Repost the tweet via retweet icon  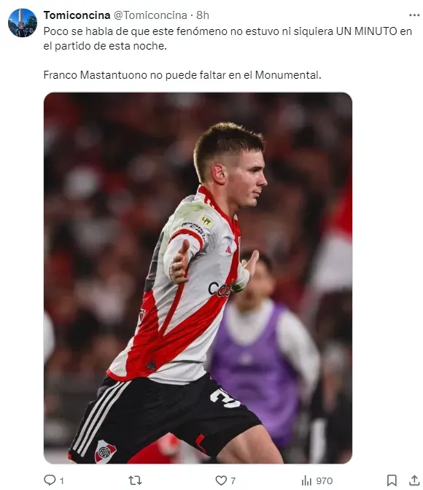tap(136, 480)
